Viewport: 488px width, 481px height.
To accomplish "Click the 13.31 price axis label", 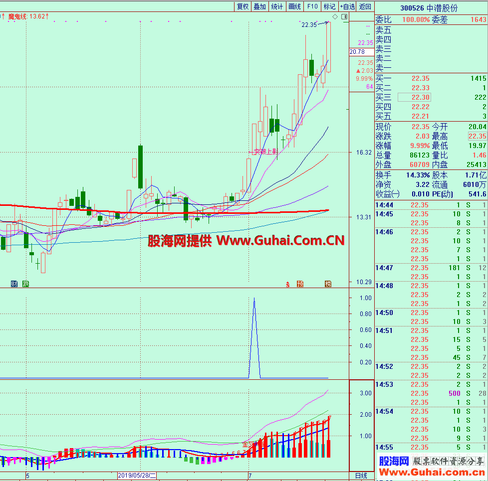I will tap(364, 217).
